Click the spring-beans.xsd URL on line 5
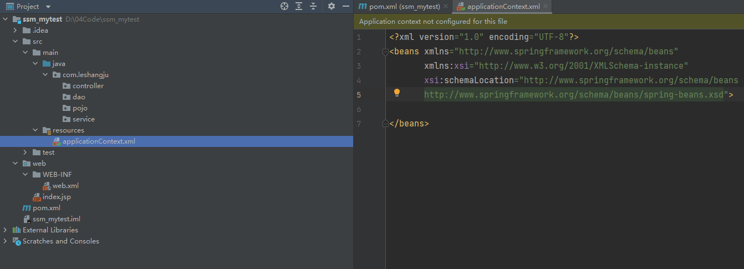Viewport: 744px width, 269px height. coord(574,95)
